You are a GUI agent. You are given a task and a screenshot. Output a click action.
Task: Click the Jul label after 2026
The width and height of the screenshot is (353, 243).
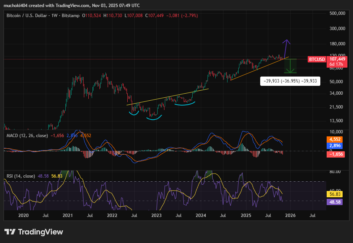click(313, 216)
